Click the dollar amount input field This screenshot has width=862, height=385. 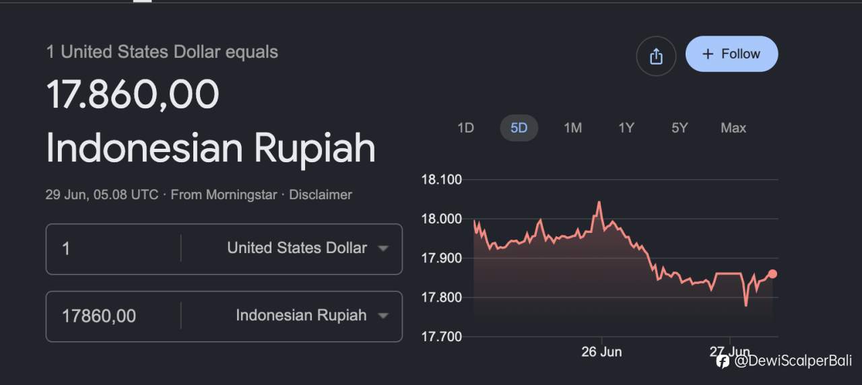[x=113, y=248]
